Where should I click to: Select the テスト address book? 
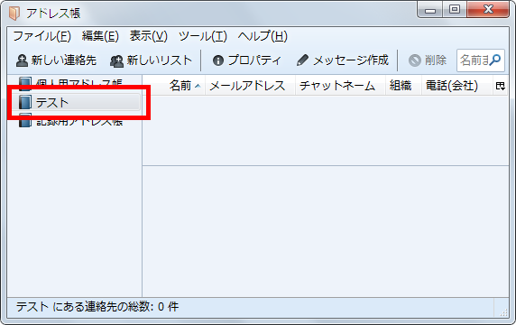tap(77, 102)
